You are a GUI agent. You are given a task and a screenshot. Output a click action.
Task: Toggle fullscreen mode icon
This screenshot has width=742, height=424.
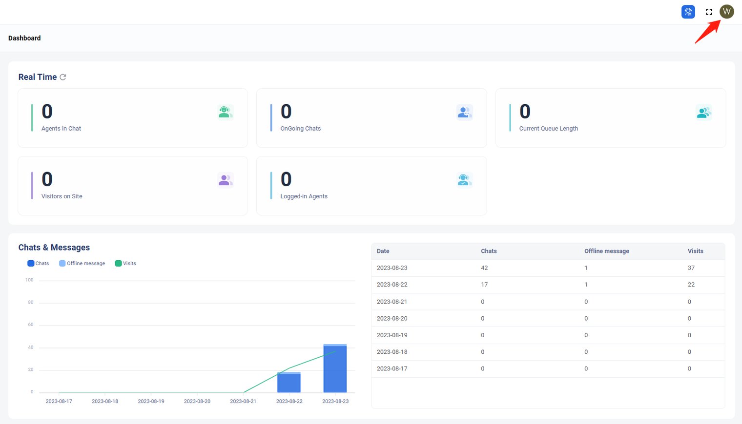[x=709, y=12]
